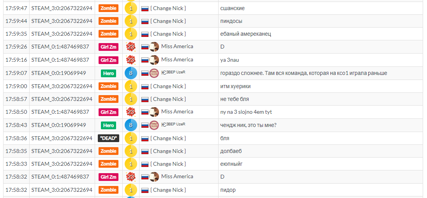Click STEAM_0:1:487469837 ID at 17:58:50
The height and width of the screenshot is (198, 427).
tap(60, 112)
